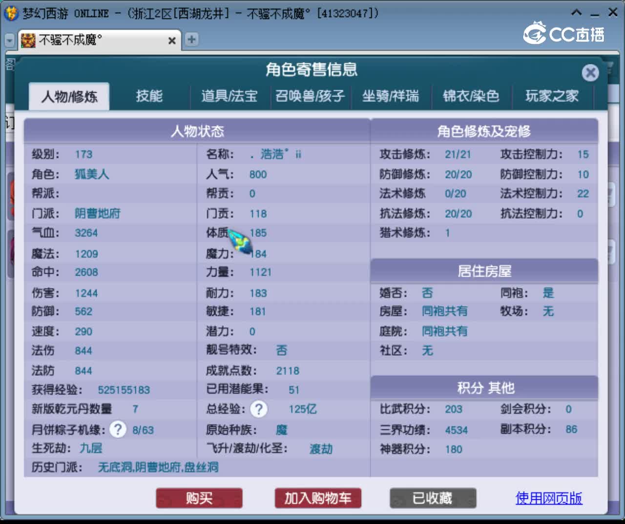Viewport: 625px width, 524px height.
Task: Click the 比武积分 value 203
Action: [454, 409]
